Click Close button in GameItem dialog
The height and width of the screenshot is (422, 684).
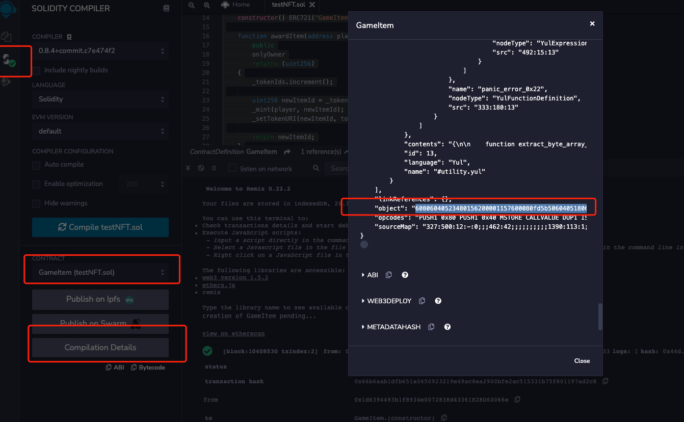[x=582, y=361]
